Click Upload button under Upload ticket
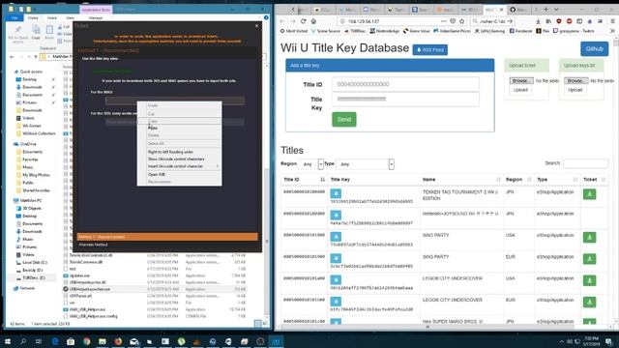The height and width of the screenshot is (348, 619). click(x=520, y=90)
